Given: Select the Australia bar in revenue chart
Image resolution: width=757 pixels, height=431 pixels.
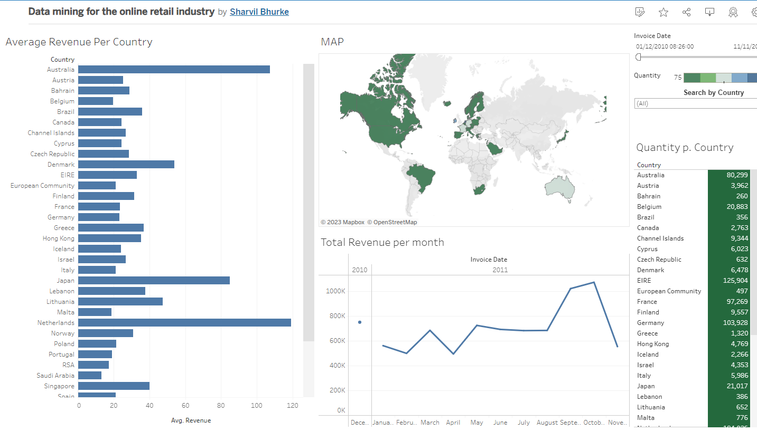Looking at the screenshot, I should click(174, 70).
